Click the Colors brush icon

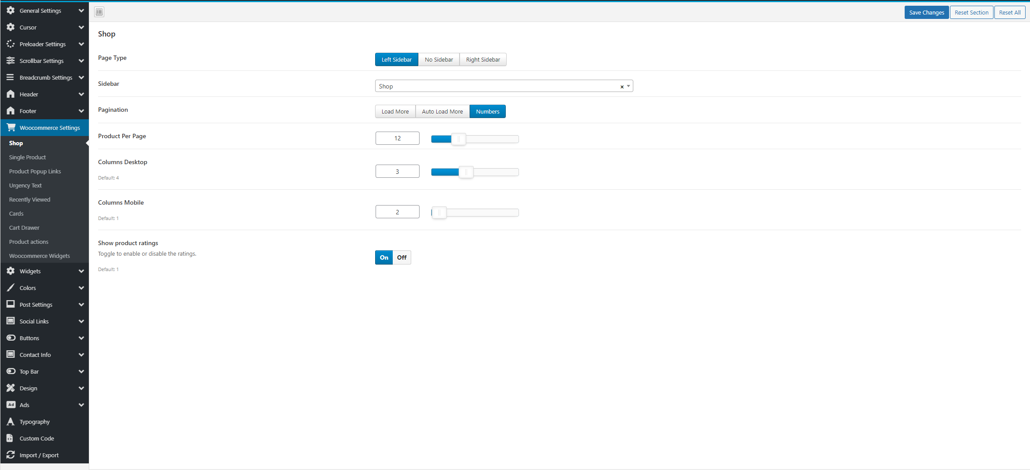tap(11, 288)
